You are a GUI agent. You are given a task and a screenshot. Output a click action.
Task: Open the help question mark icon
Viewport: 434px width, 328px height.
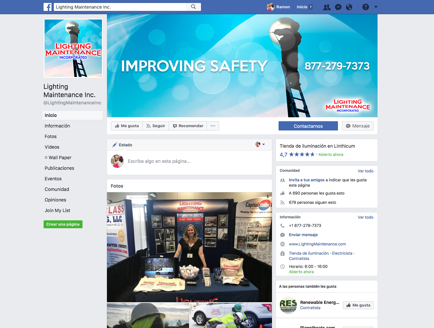366,7
